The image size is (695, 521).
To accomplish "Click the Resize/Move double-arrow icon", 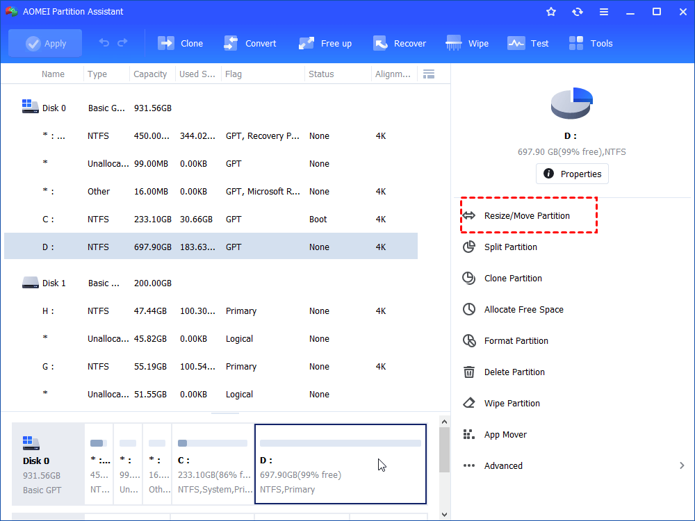I will (x=469, y=216).
